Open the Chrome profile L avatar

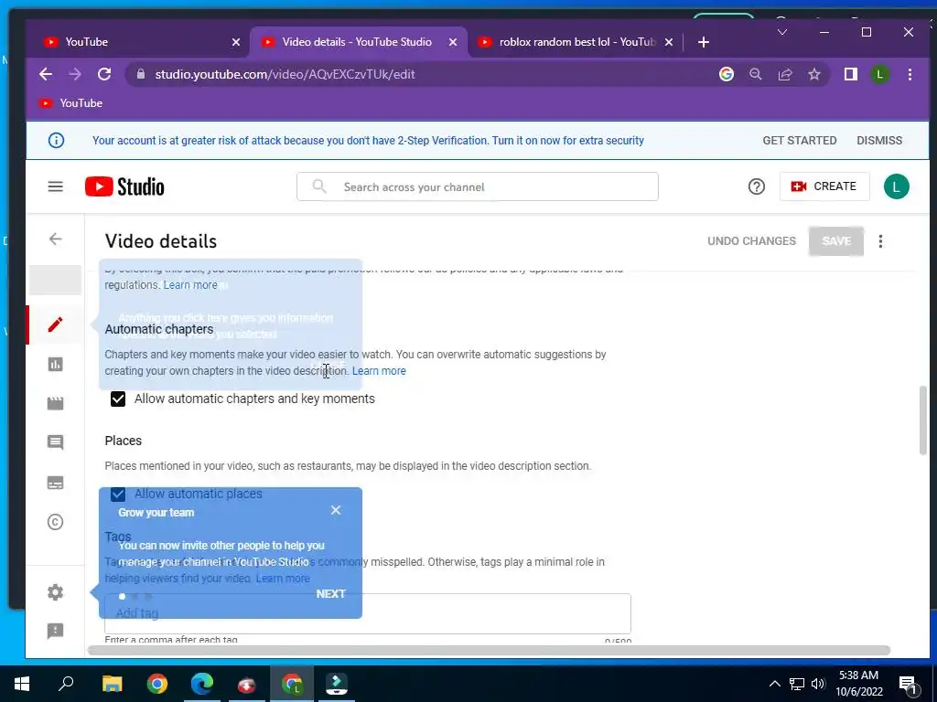(879, 74)
